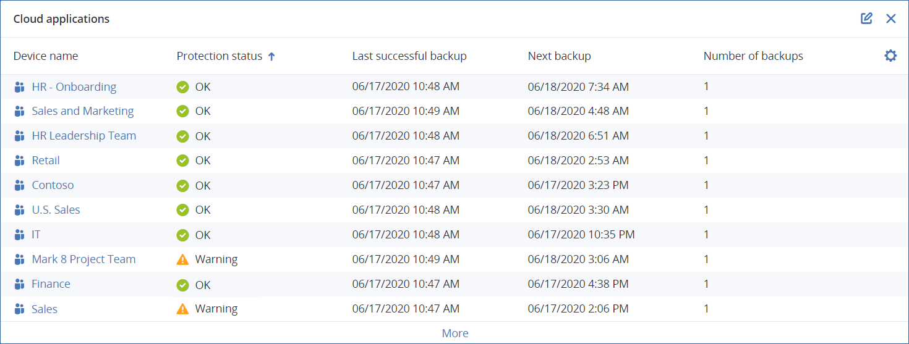The height and width of the screenshot is (344, 909).
Task: Open the U.S. Sales link
Action: coord(56,210)
